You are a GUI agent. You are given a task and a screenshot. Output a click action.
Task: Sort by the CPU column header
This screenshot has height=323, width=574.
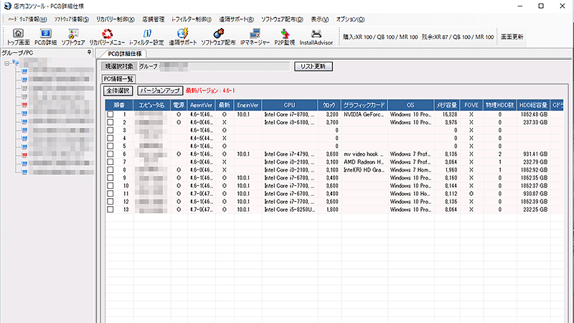[290, 105]
